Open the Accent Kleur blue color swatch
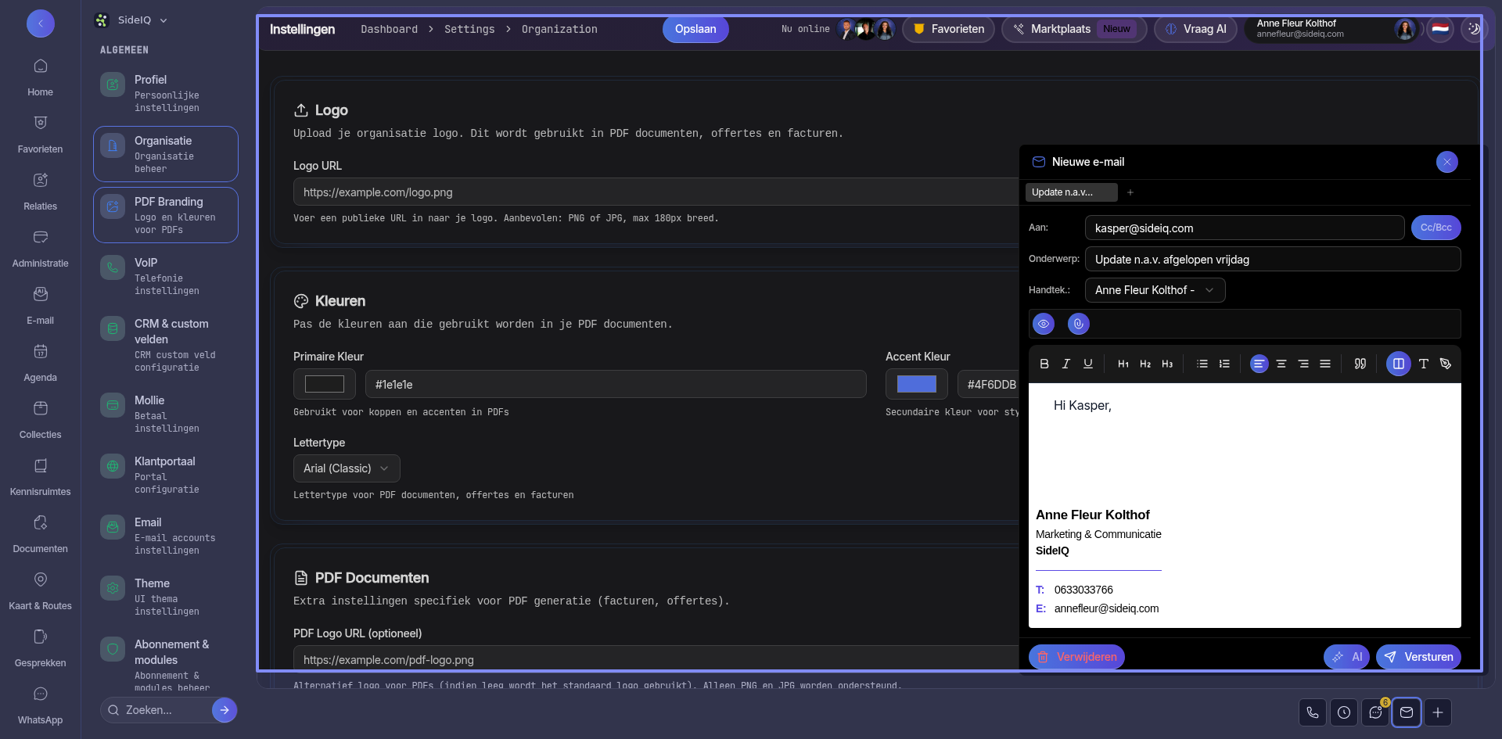This screenshot has width=1502, height=739. coord(916,384)
